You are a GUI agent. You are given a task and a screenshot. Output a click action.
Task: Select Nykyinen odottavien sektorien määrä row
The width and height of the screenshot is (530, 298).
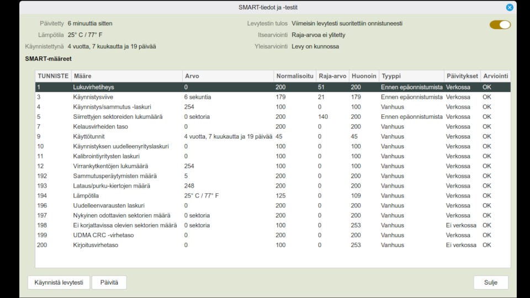point(273,215)
